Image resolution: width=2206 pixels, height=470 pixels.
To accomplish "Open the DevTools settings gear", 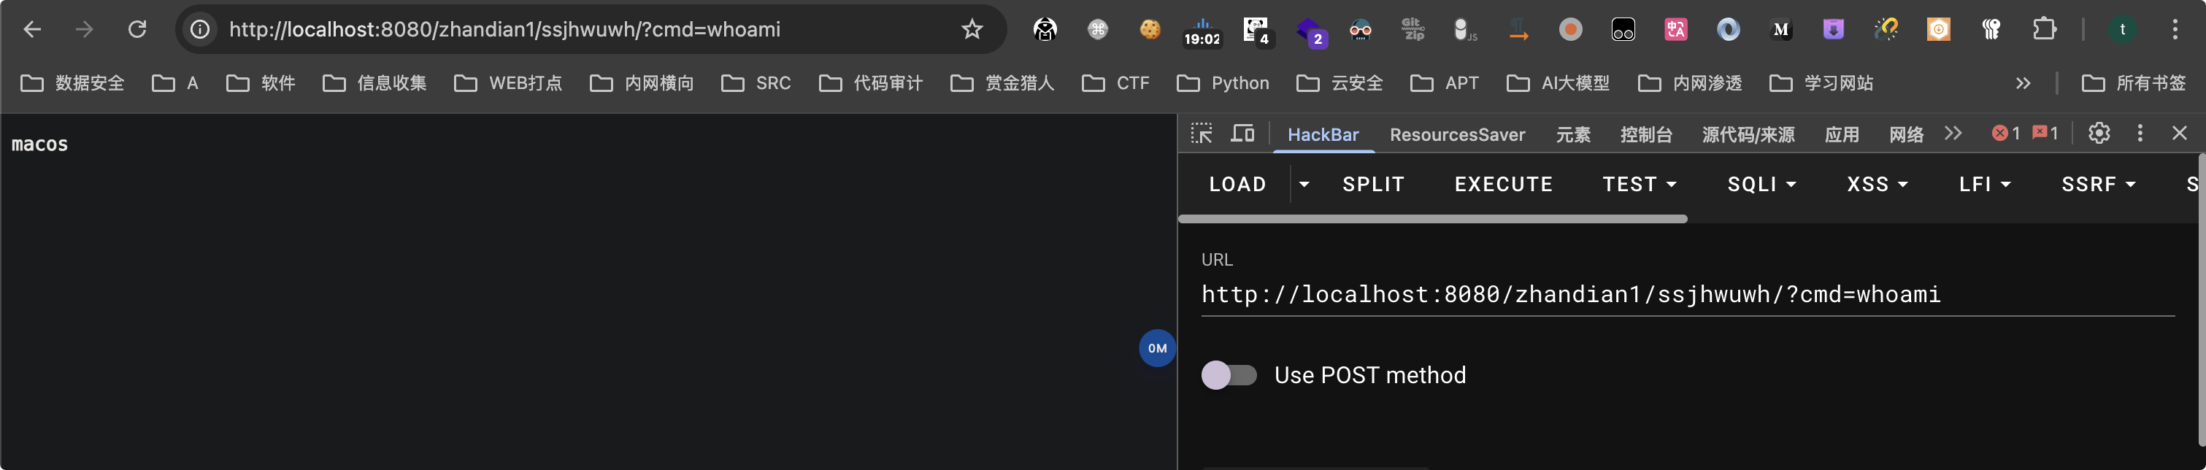I will tap(2098, 134).
